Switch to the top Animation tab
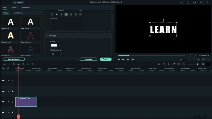The width and height of the screenshot is (212, 119). click(26, 8)
